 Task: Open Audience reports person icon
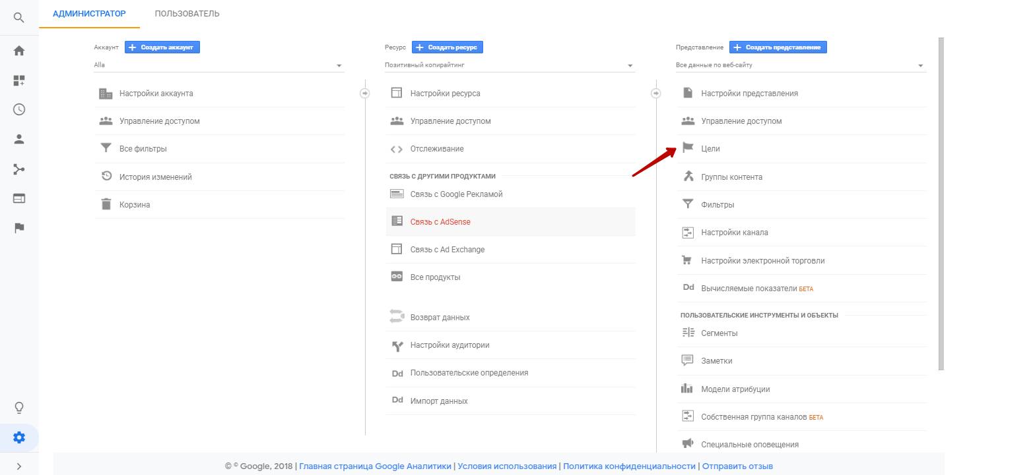(19, 139)
